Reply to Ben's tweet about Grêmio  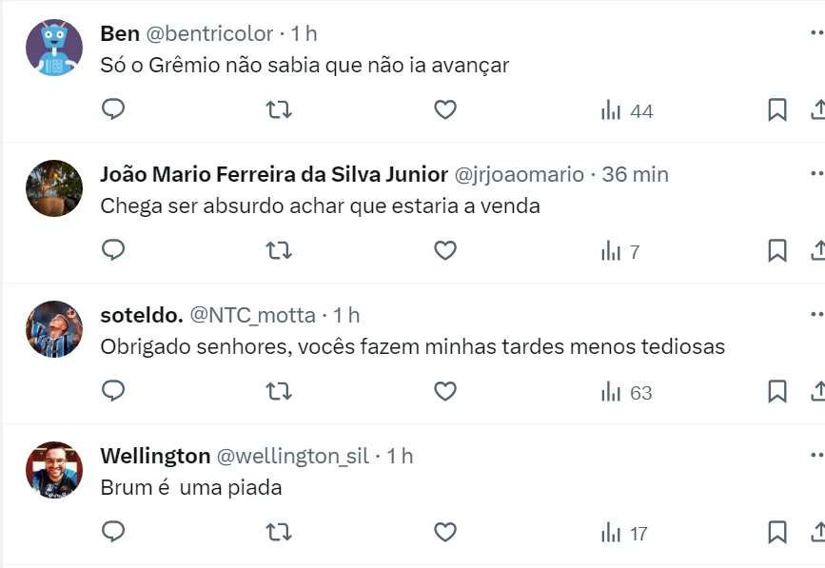(113, 110)
